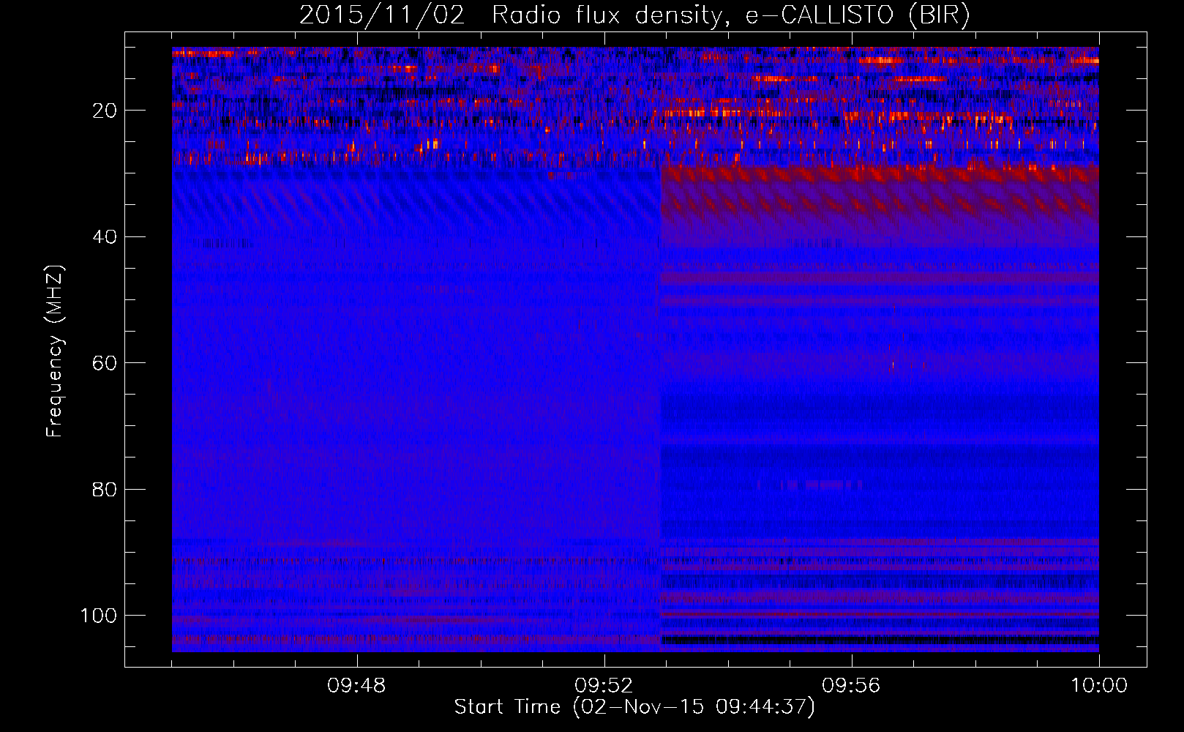Image resolution: width=1184 pixels, height=732 pixels.
Task: Click the 09:56 time tick label
Action: tap(851, 686)
